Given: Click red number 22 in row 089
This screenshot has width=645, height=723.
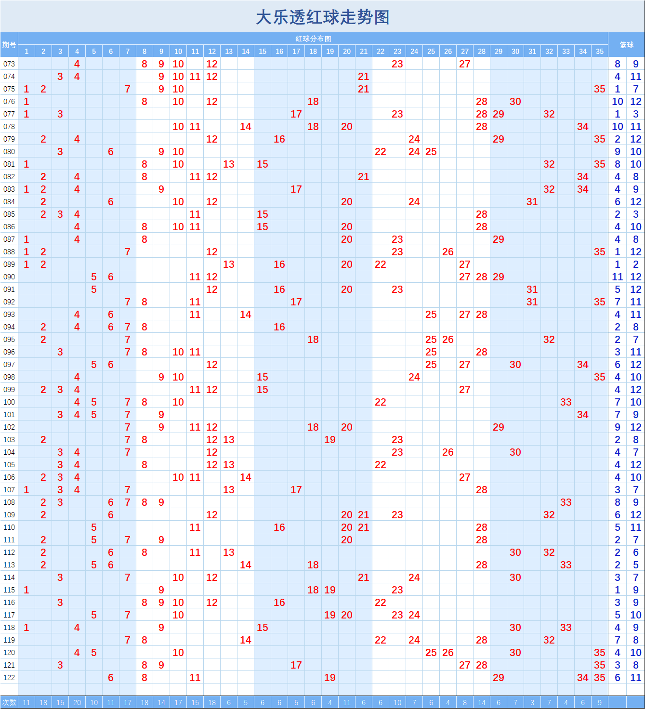Looking at the screenshot, I should (381, 264).
